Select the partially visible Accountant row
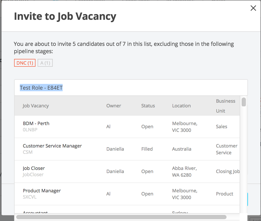 [35, 212]
